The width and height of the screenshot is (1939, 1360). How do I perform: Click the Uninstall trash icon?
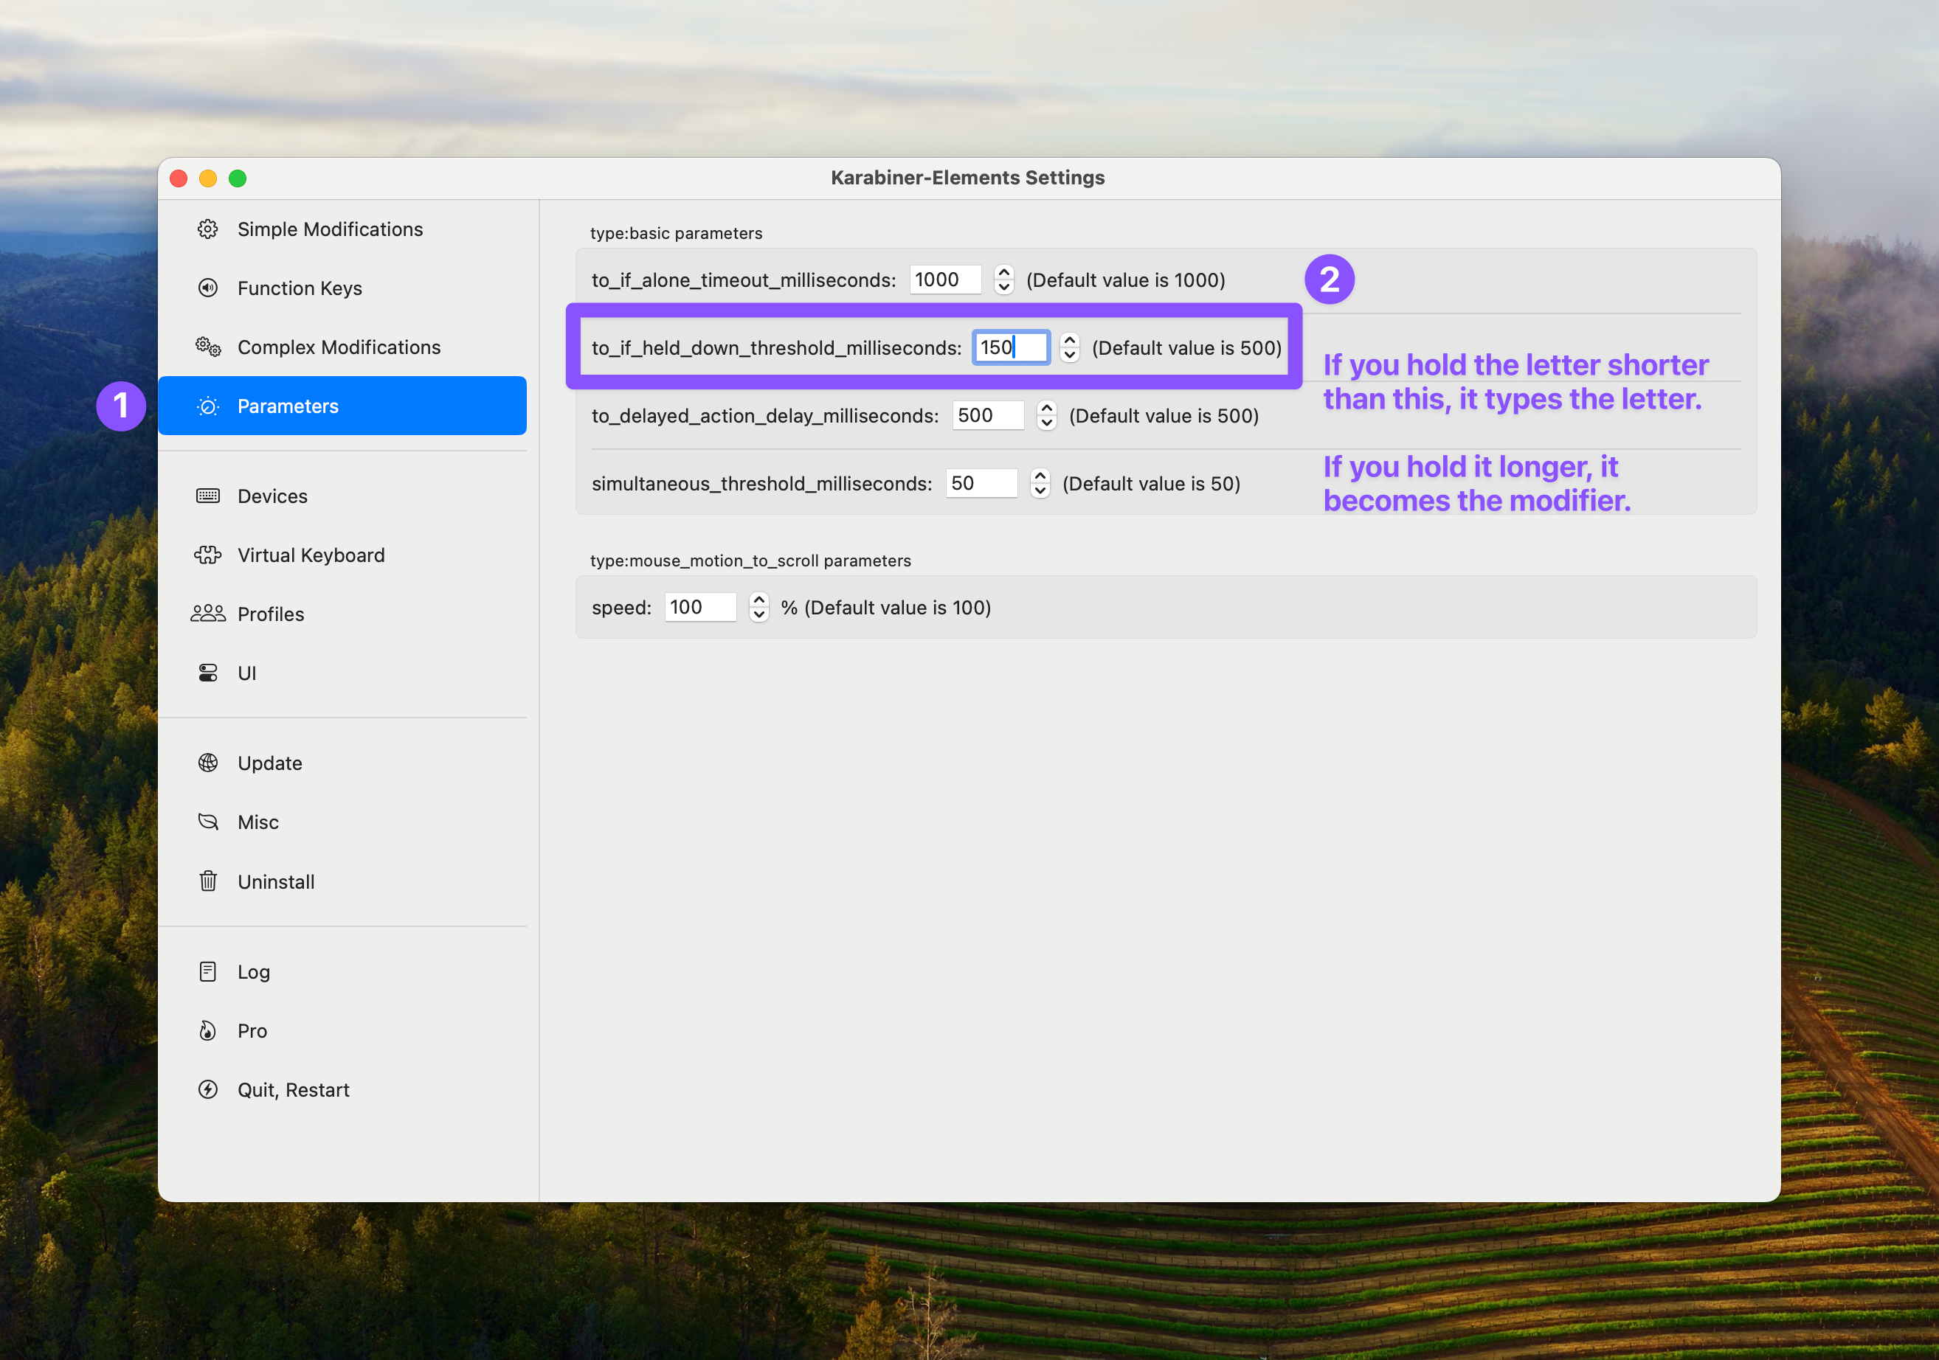[208, 881]
